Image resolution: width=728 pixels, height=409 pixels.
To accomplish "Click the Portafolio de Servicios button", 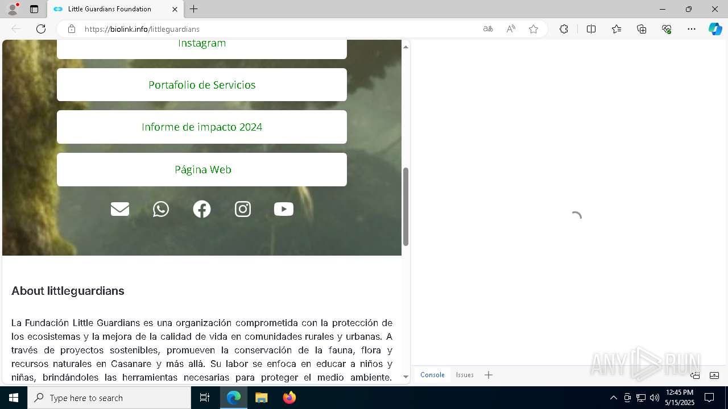I will click(202, 85).
